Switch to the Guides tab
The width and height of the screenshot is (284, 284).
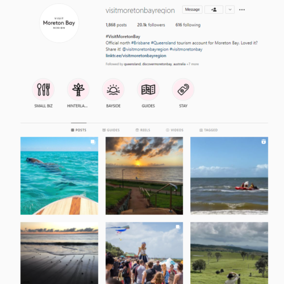click(x=111, y=130)
